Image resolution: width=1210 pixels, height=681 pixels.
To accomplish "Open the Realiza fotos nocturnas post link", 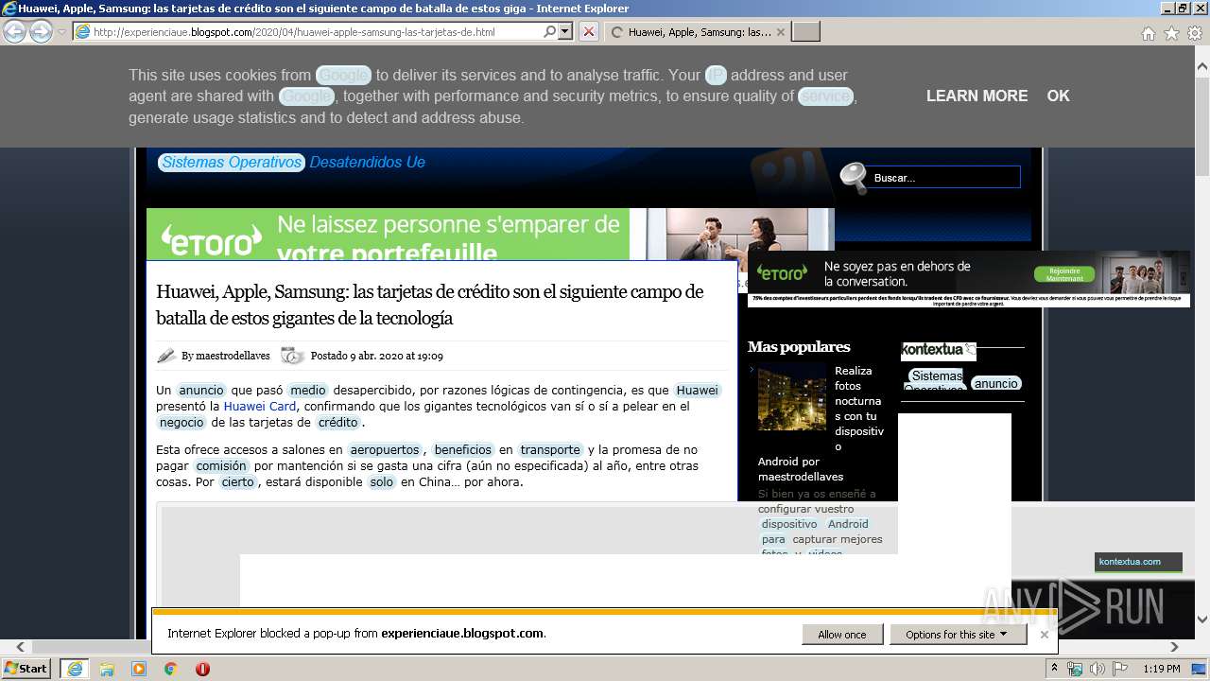I will 858,408.
